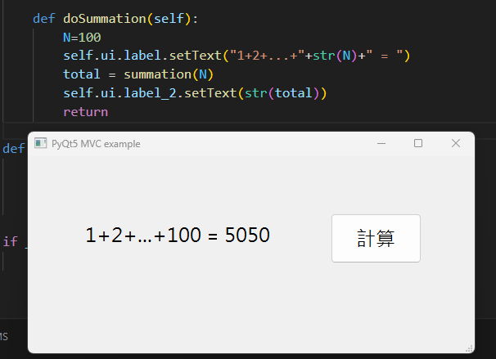The image size is (496, 359).
Task: Close the PyQt5 MVC example window
Action: pyautogui.click(x=456, y=144)
